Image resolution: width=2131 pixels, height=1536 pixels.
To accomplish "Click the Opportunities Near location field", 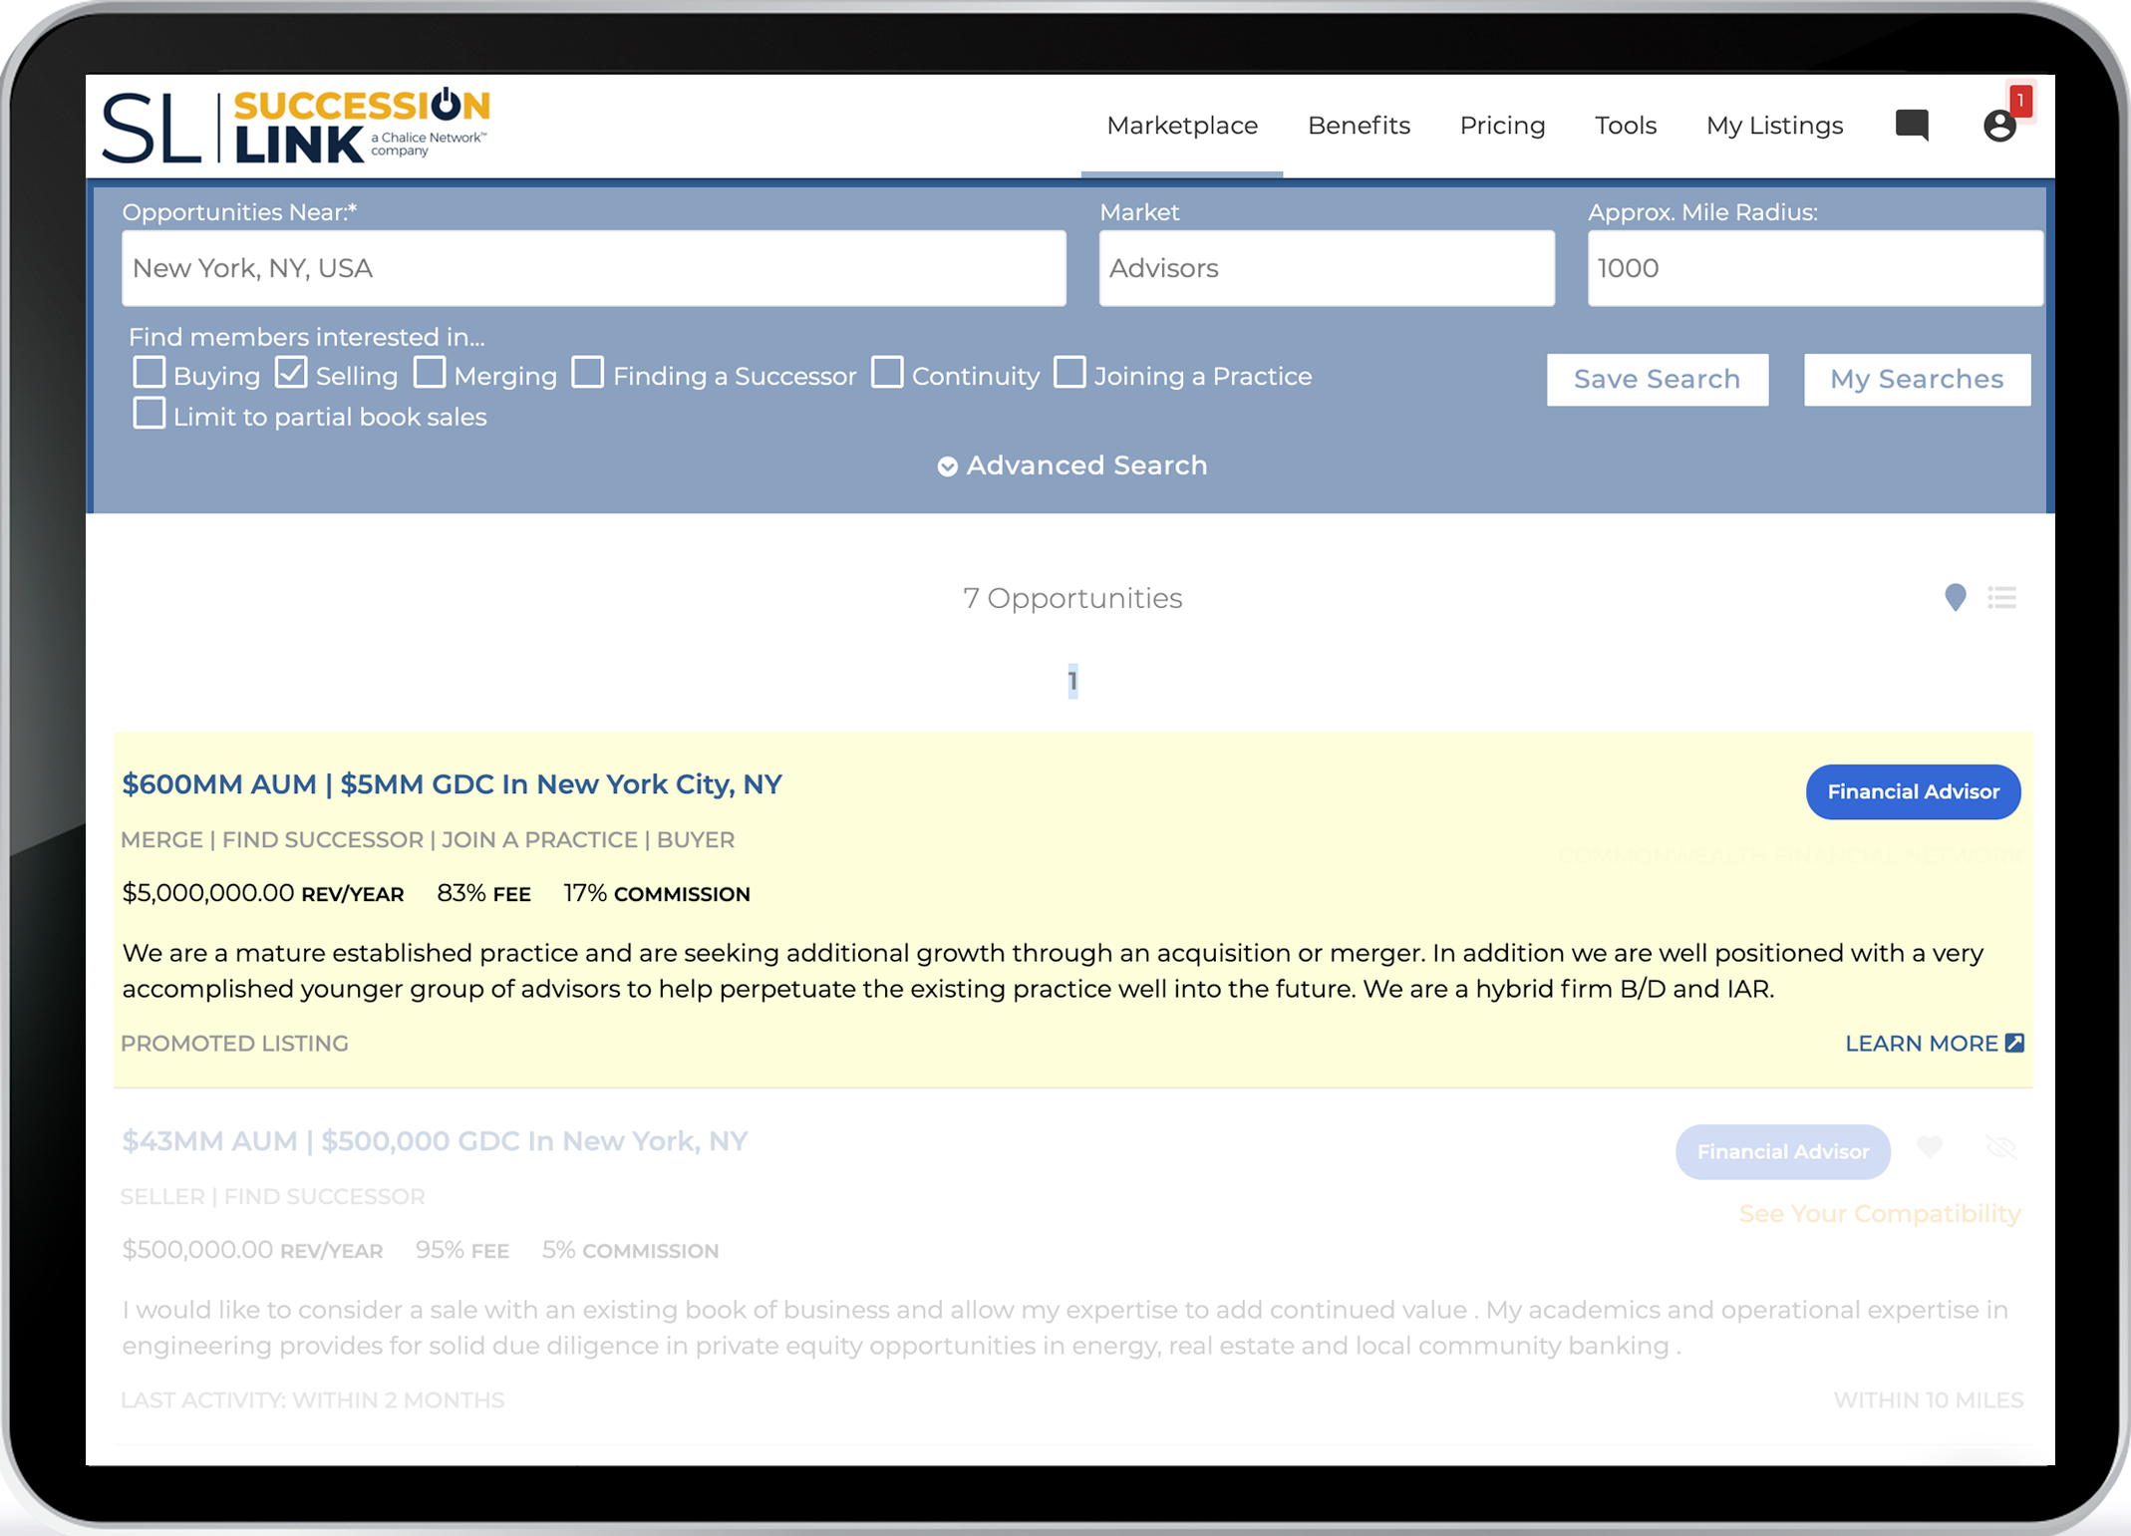I will [x=593, y=268].
